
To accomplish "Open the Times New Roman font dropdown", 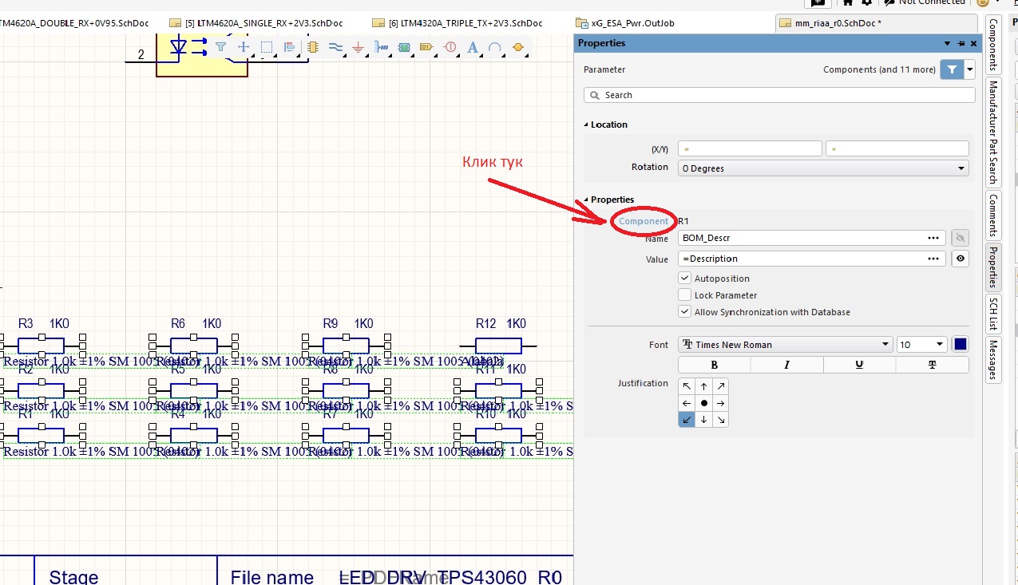I will coord(785,345).
